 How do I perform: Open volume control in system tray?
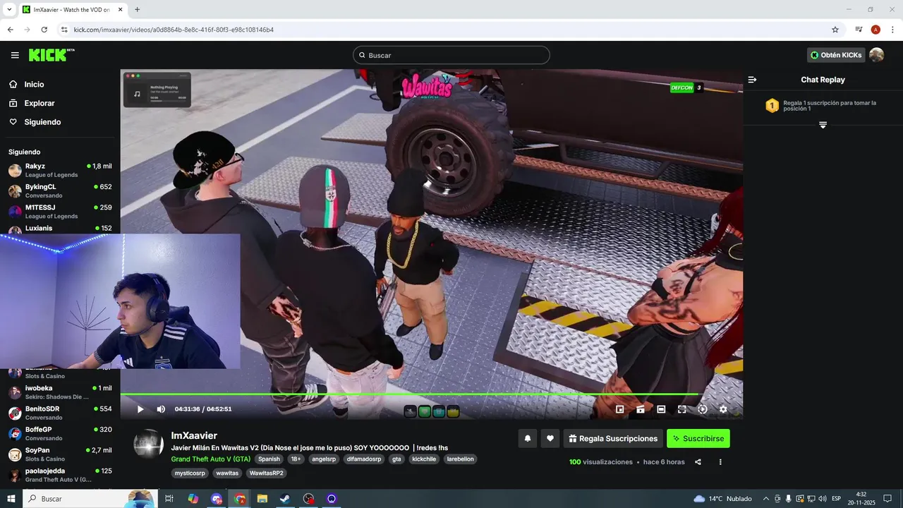(x=822, y=499)
